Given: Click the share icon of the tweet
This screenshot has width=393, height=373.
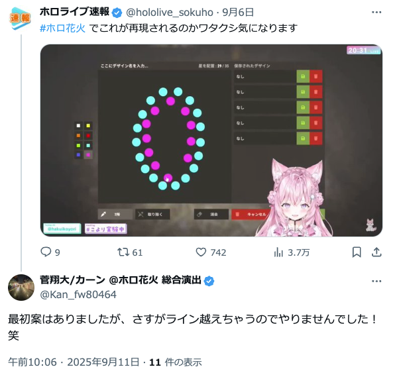Looking at the screenshot, I should (376, 252).
